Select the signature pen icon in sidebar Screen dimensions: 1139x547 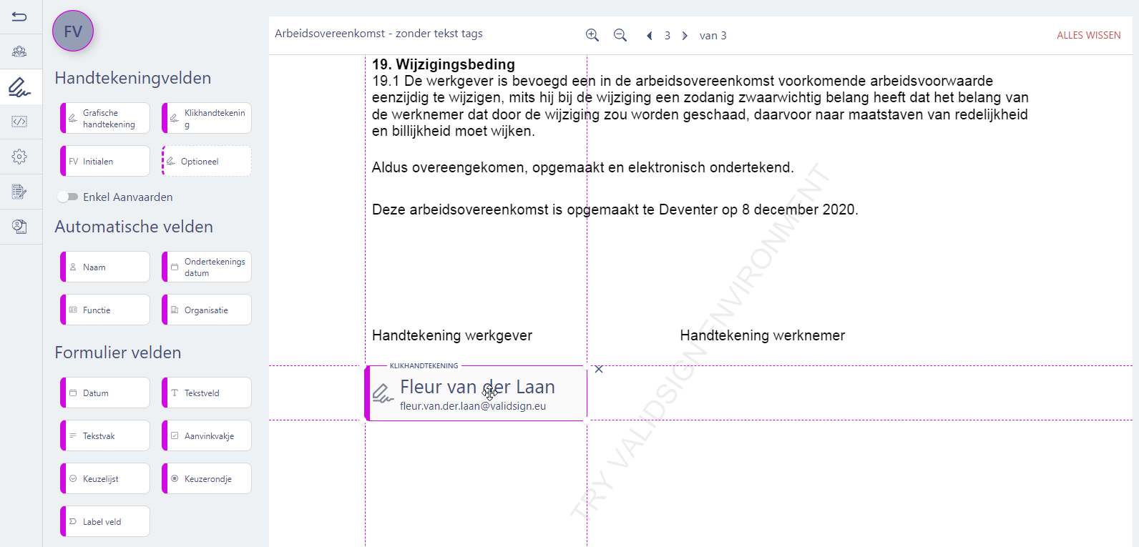[19, 87]
